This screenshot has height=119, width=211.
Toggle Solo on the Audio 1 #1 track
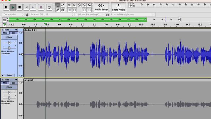point(14,33)
